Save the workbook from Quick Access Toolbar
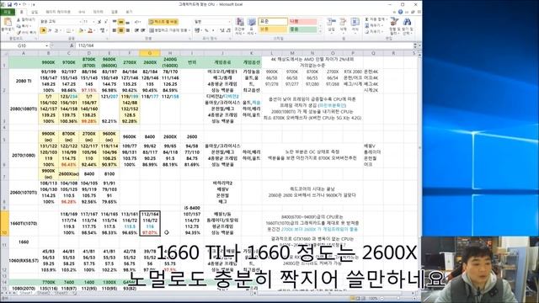Image resolution: width=539 pixels, height=303 pixels. tap(9, 4)
